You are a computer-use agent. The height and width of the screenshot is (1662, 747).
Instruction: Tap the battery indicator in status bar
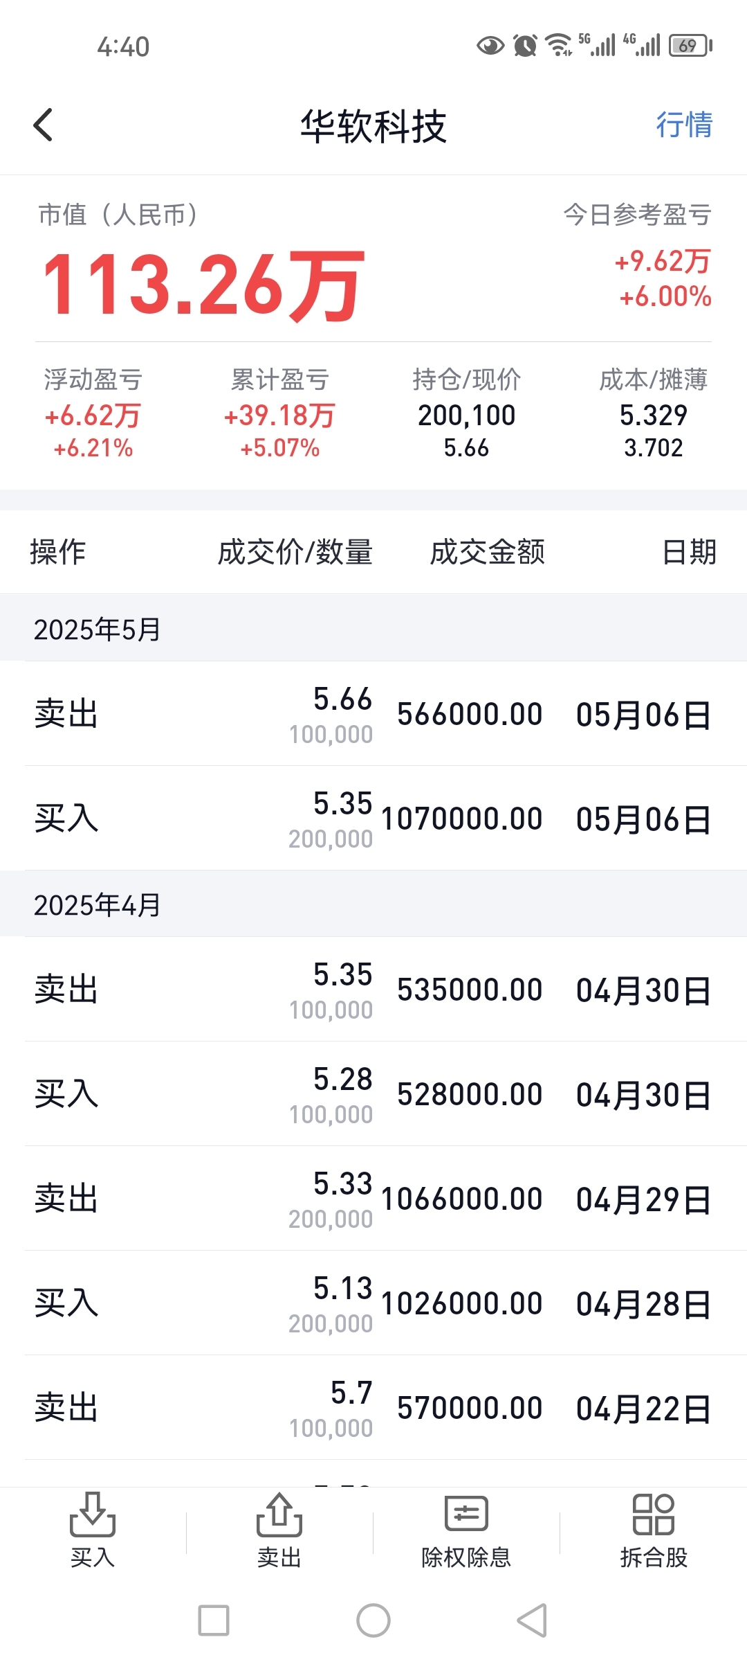pos(690,46)
